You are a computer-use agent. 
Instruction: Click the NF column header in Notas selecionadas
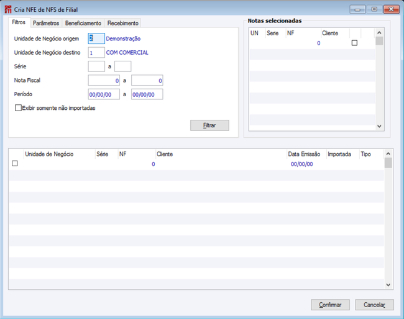pyautogui.click(x=303, y=33)
